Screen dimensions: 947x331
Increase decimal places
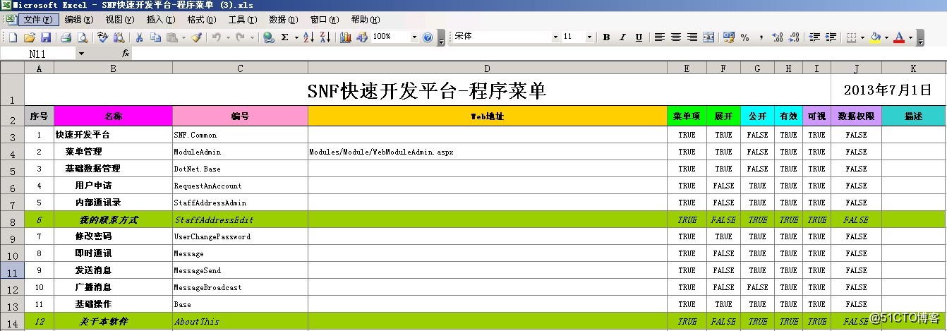[778, 37]
